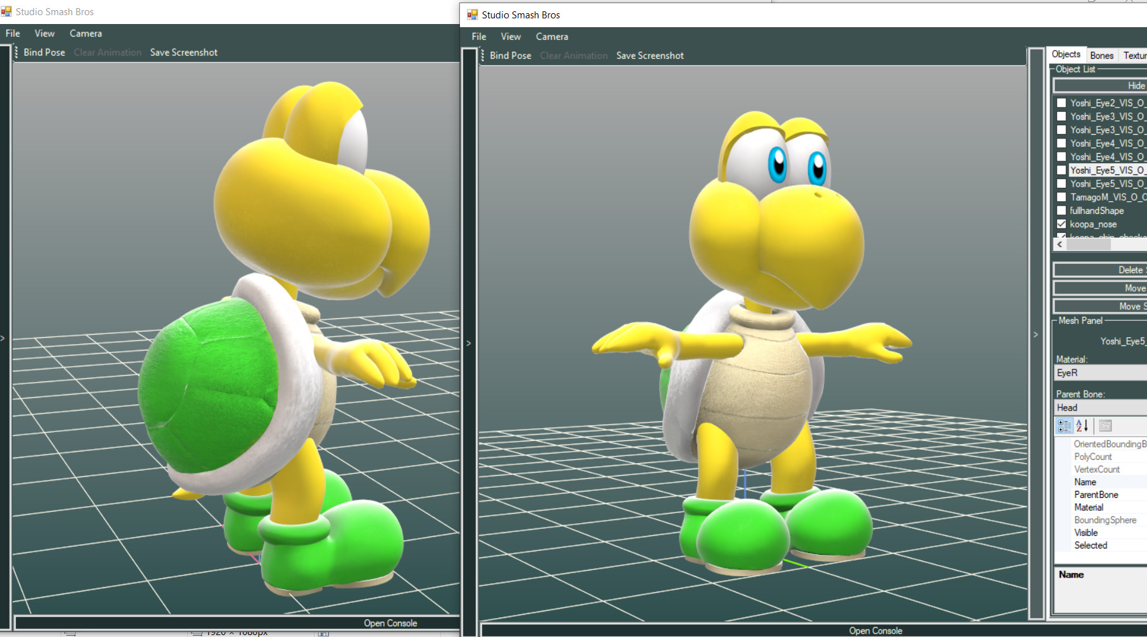Click the Open Console button
Image resolution: width=1147 pixels, height=637 pixels.
(876, 630)
